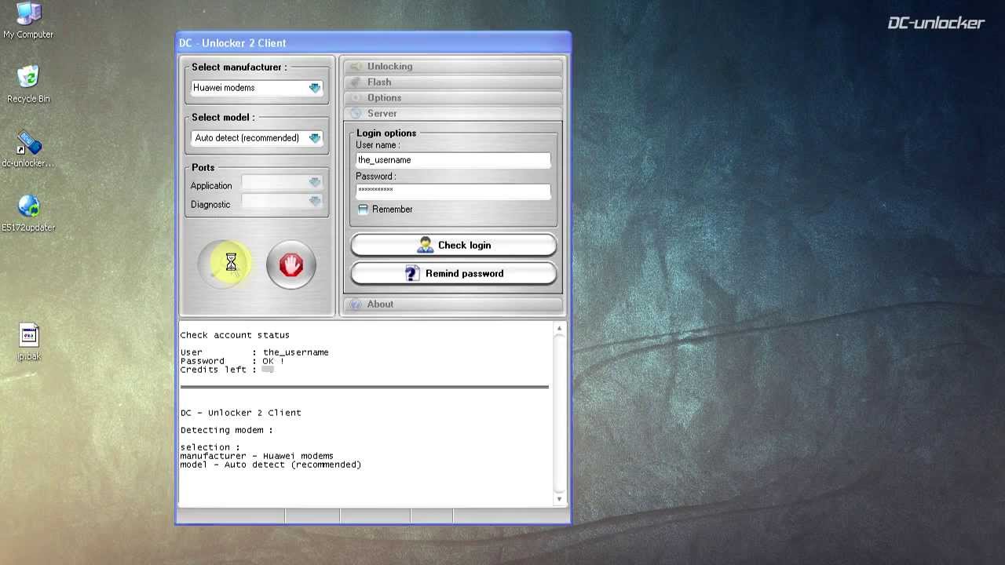Toggle the Remember checkbox
This screenshot has width=1005, height=565.
[x=363, y=210]
